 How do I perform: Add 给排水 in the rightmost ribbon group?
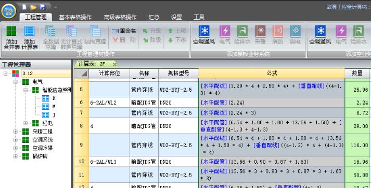click(x=359, y=35)
